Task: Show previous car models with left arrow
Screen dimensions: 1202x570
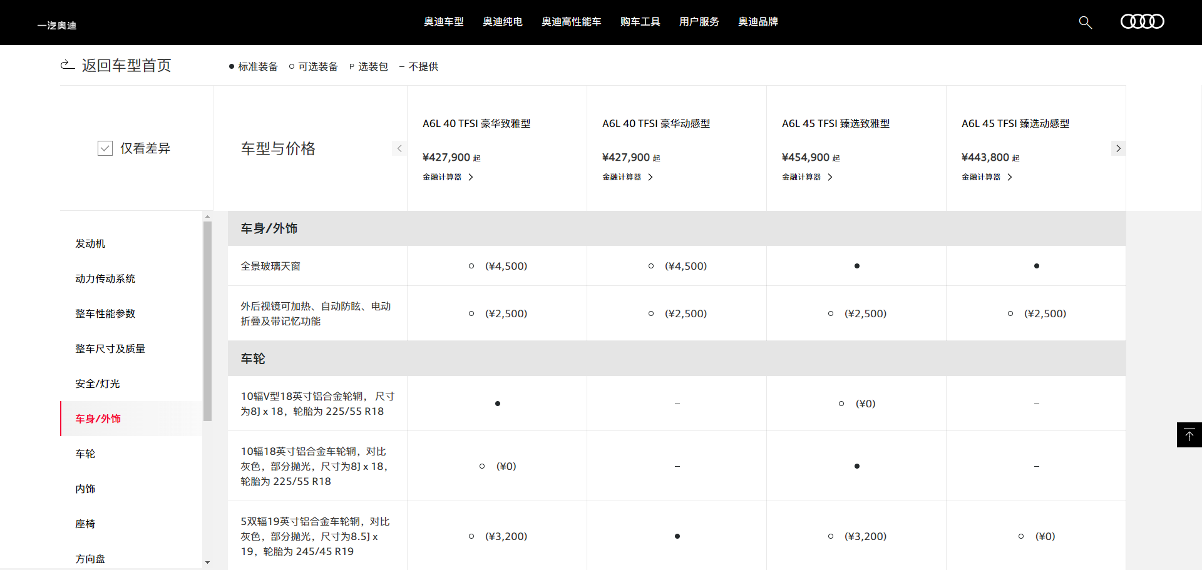Action: click(x=399, y=148)
